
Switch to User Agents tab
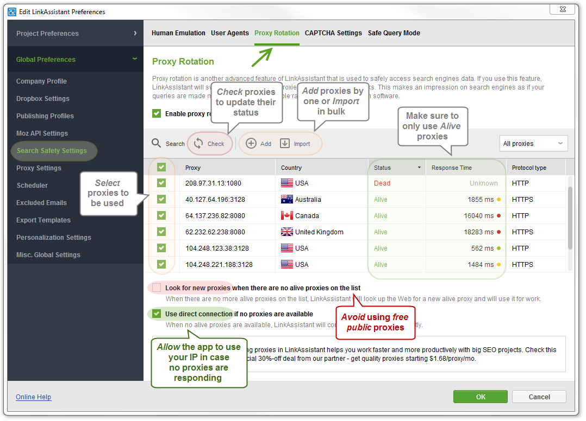pyautogui.click(x=229, y=33)
